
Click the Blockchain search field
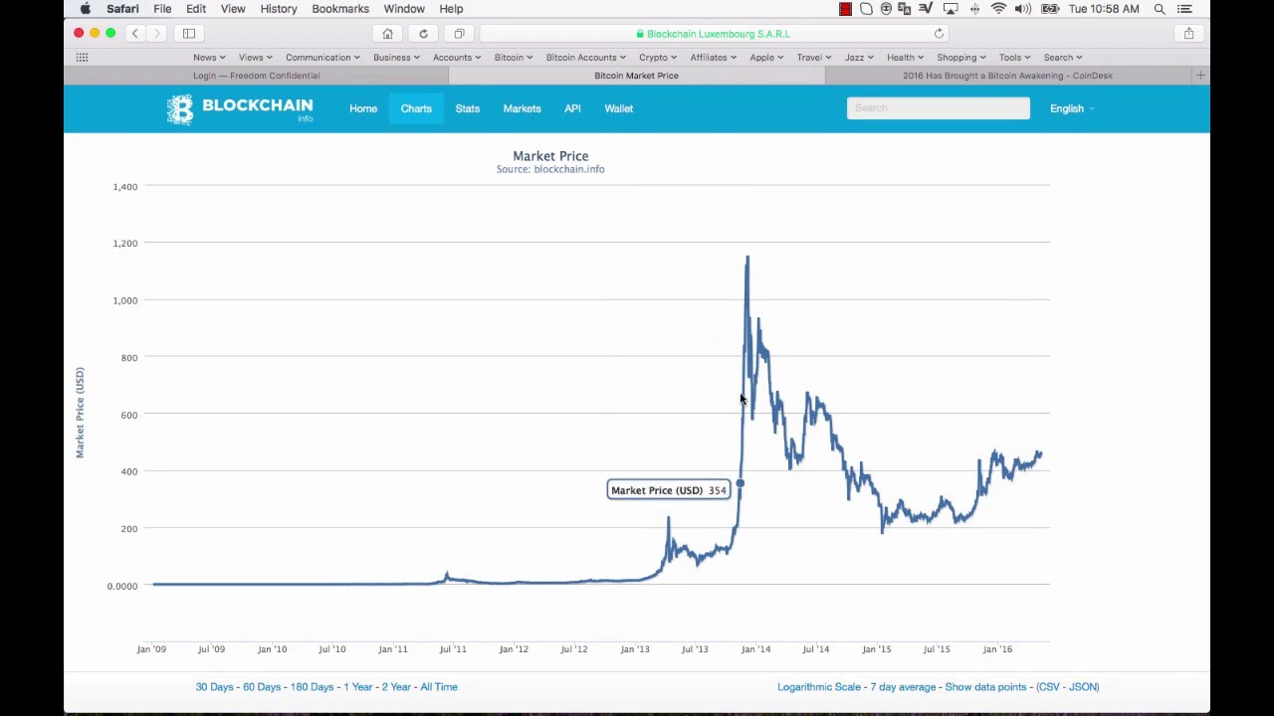point(939,108)
